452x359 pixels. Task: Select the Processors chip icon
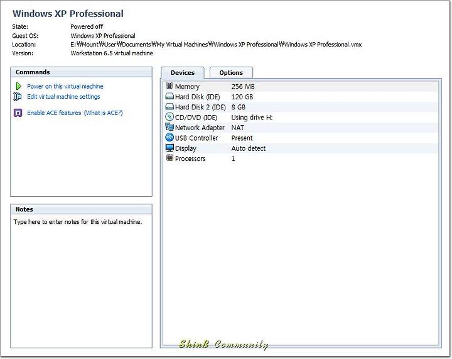[x=169, y=158]
